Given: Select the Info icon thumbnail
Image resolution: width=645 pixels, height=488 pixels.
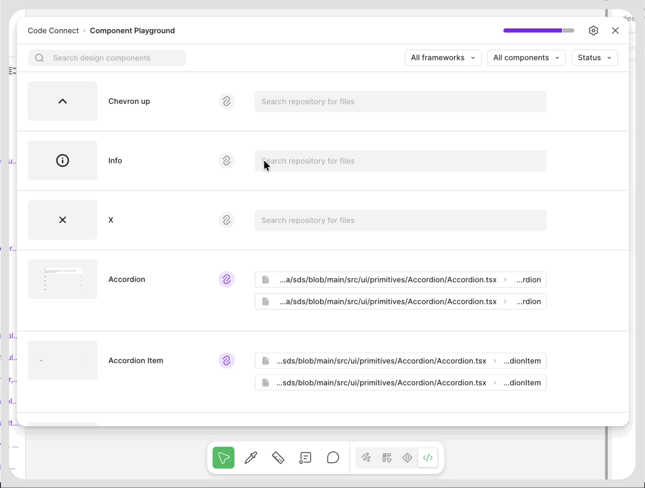Looking at the screenshot, I should tap(63, 160).
